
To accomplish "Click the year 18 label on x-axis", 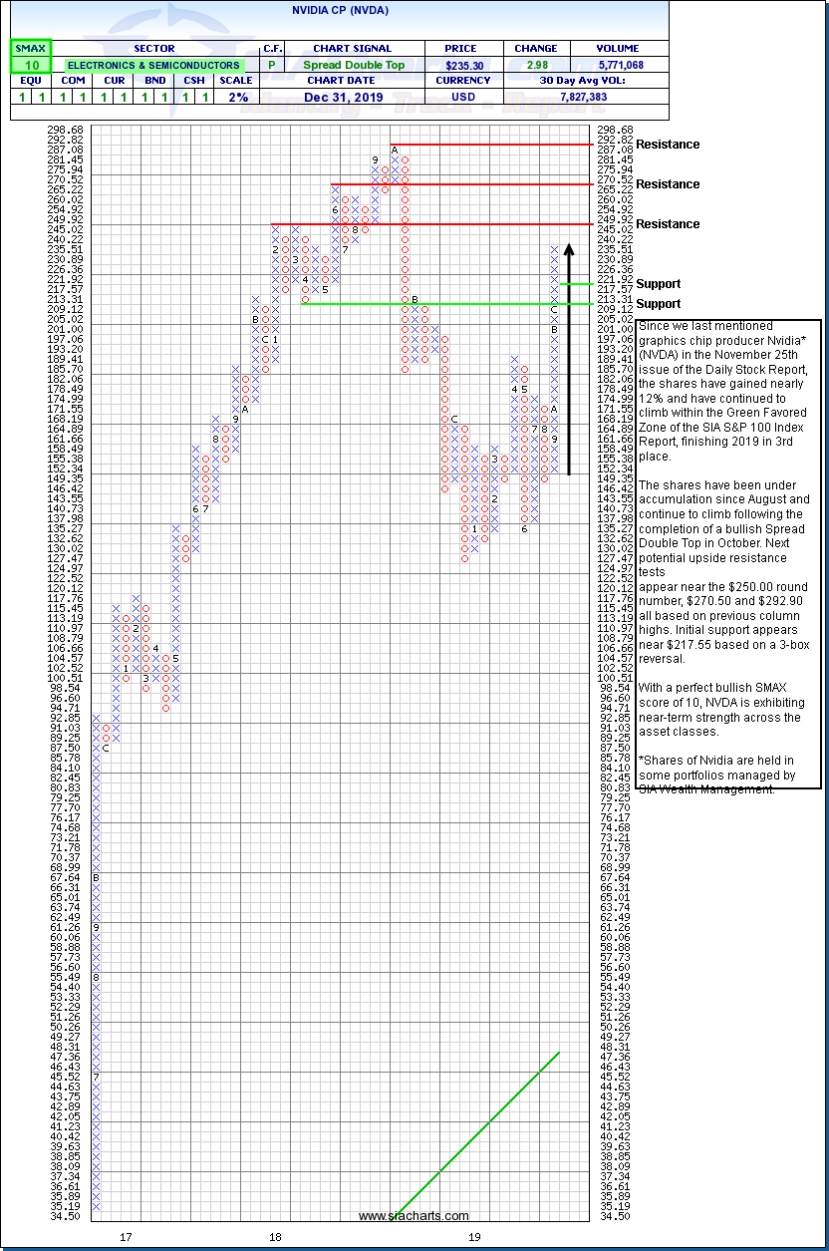I will tap(274, 1237).
